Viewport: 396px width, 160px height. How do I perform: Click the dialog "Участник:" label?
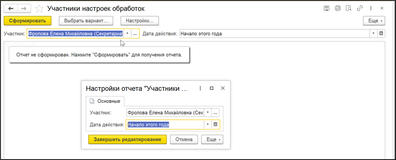click(101, 113)
